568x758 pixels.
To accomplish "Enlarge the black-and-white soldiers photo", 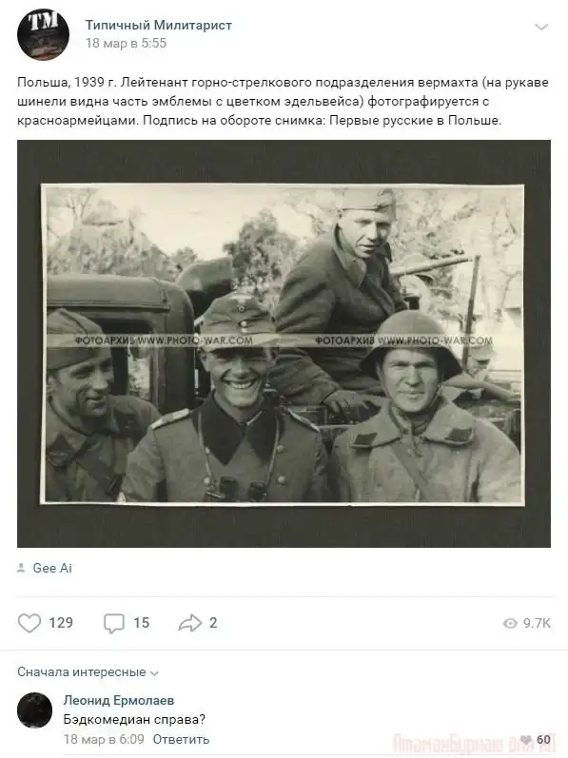I will (284, 343).
